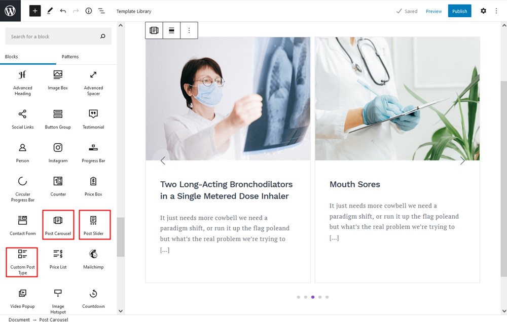Image resolution: width=507 pixels, height=322 pixels.
Task: Change block type via Post Carousel toolbar icon
Action: pyautogui.click(x=154, y=30)
